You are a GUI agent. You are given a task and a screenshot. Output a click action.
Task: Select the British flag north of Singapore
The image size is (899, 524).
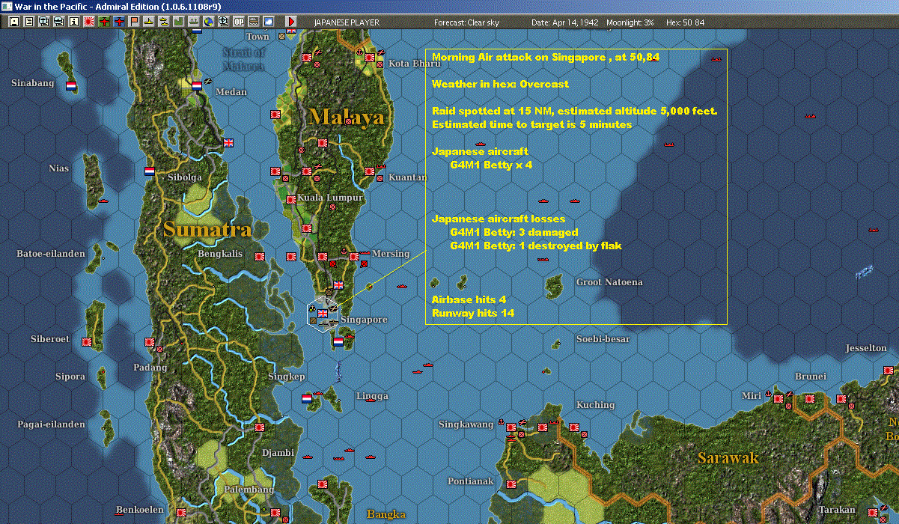[x=338, y=285]
